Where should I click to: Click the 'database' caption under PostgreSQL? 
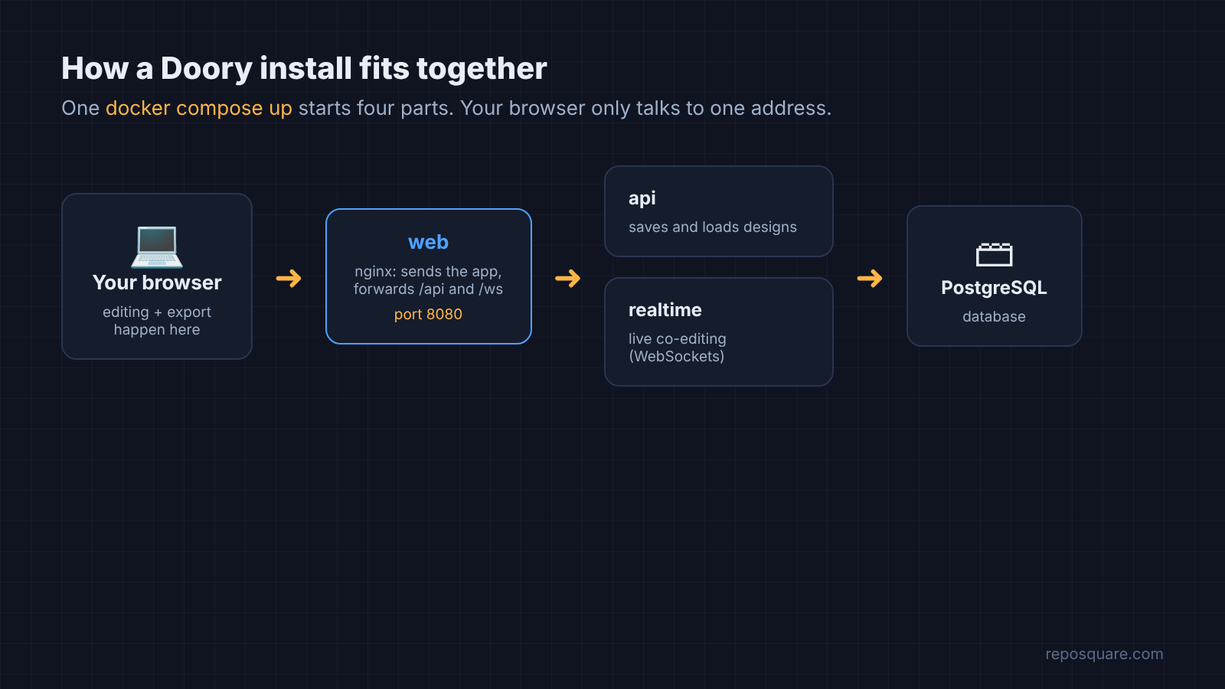click(x=994, y=317)
